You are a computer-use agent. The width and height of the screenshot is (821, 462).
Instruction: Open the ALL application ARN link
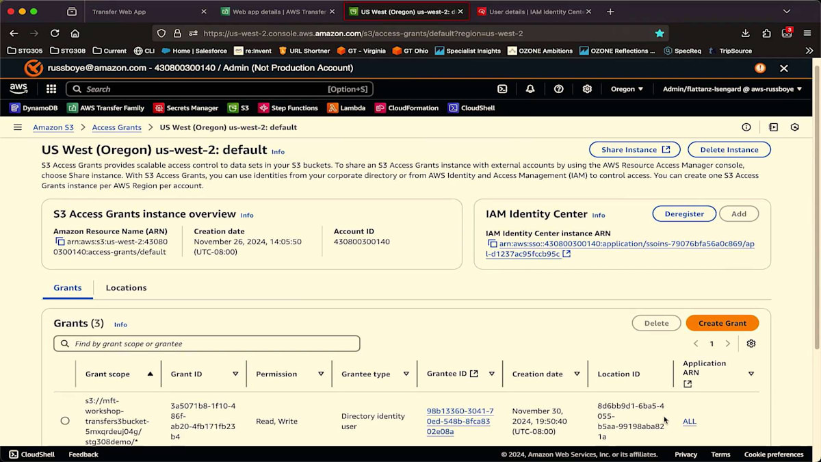point(690,421)
